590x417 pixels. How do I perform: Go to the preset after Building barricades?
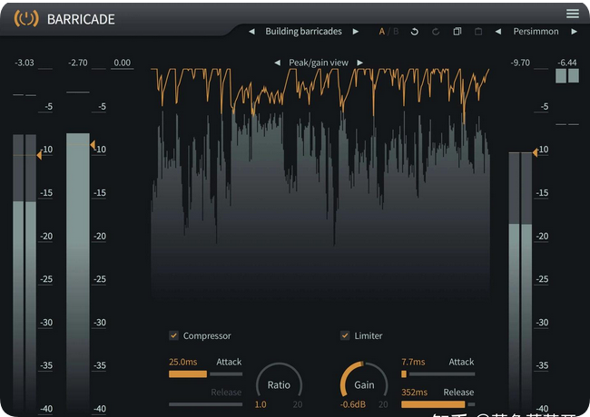click(355, 32)
